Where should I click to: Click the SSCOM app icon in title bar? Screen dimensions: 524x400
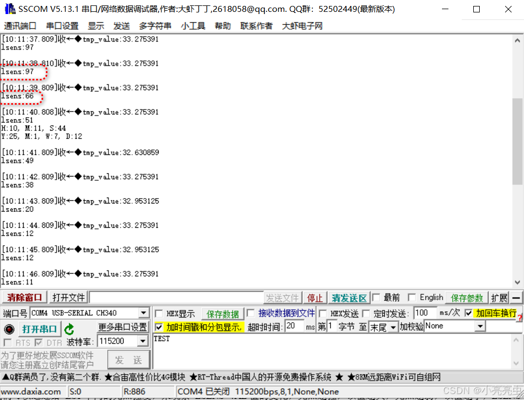10,9
